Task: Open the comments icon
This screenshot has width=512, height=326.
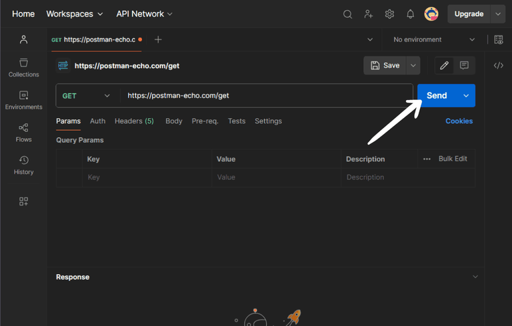Action: [x=464, y=65]
